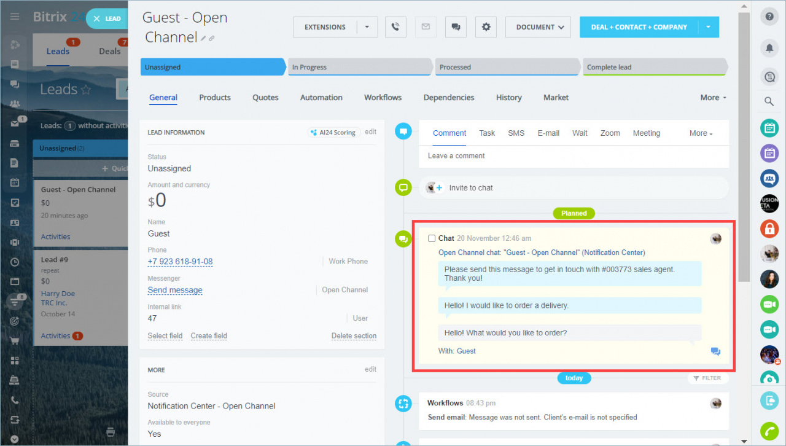The height and width of the screenshot is (446, 786).
Task: Open the Document dropdown
Action: [x=538, y=27]
